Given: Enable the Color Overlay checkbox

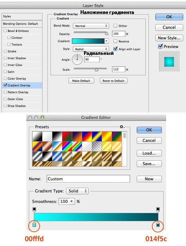Looking at the screenshot, I should (5, 78).
